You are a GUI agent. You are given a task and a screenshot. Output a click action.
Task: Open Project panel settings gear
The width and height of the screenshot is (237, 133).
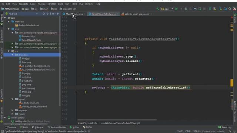pyautogui.click(x=53, y=14)
